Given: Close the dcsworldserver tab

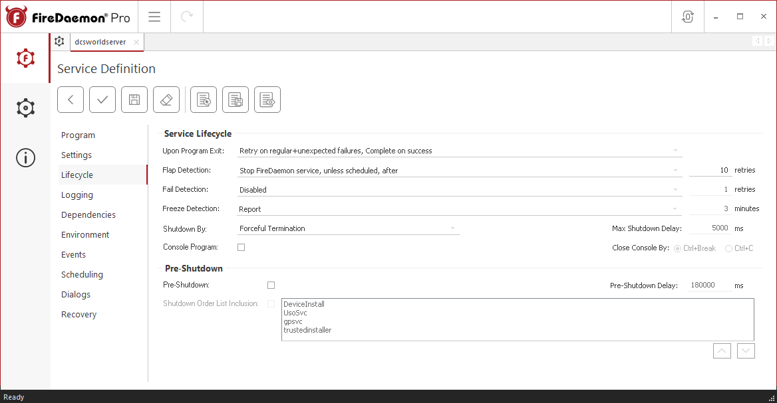Looking at the screenshot, I should click(x=136, y=42).
